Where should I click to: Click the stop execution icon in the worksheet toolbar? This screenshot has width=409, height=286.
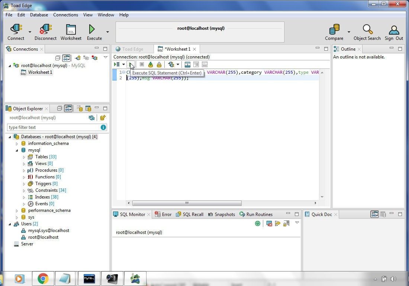[142, 64]
